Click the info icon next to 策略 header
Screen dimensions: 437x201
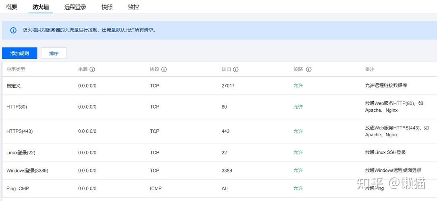click(x=308, y=70)
